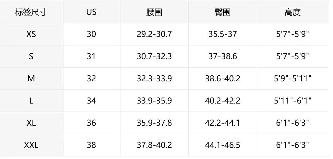Click US size 30 cell
Viewport: 333px width, 159px height.
point(91,34)
